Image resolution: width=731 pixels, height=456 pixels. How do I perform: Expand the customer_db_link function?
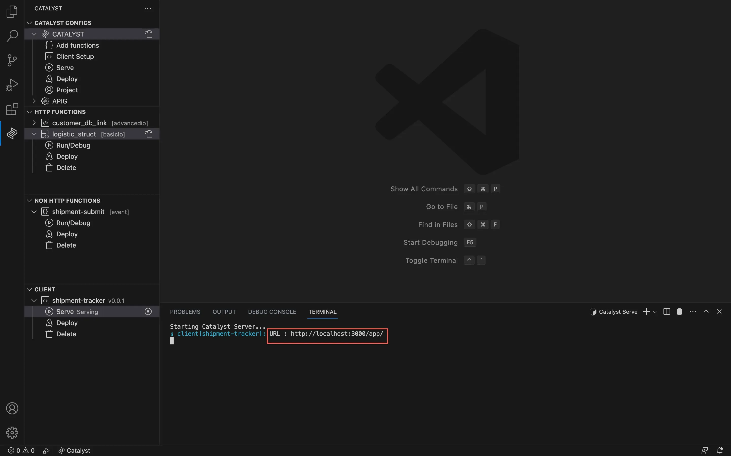(x=34, y=123)
